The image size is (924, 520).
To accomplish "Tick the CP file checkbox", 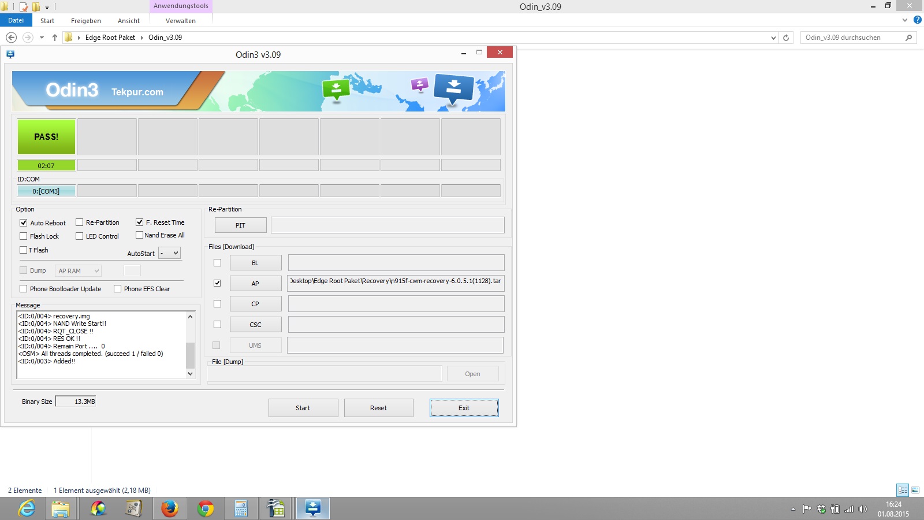I will (x=217, y=303).
